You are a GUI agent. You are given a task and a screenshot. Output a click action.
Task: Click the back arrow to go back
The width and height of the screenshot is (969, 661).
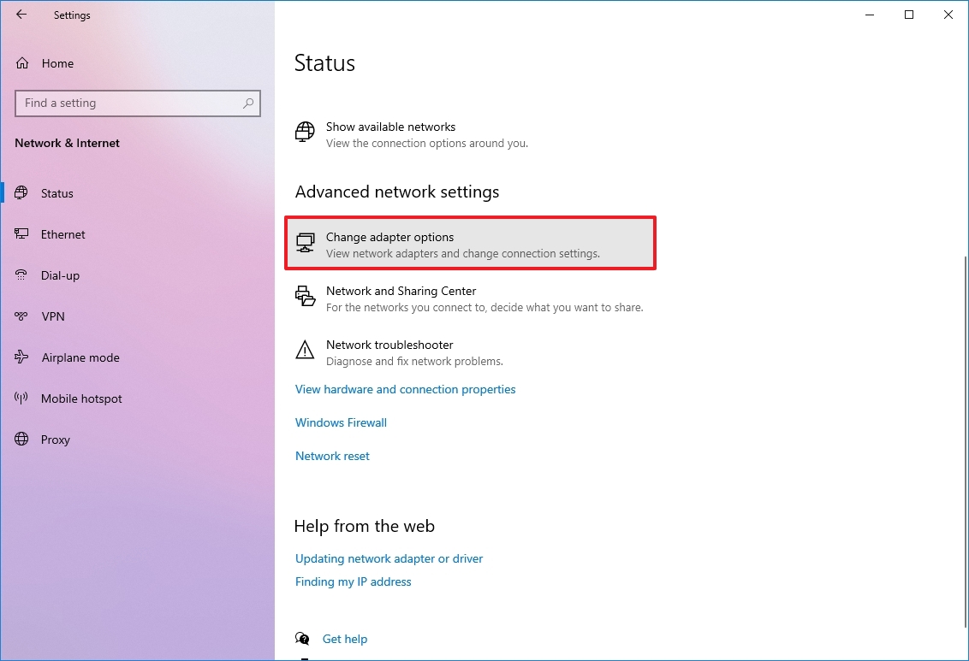[21, 15]
